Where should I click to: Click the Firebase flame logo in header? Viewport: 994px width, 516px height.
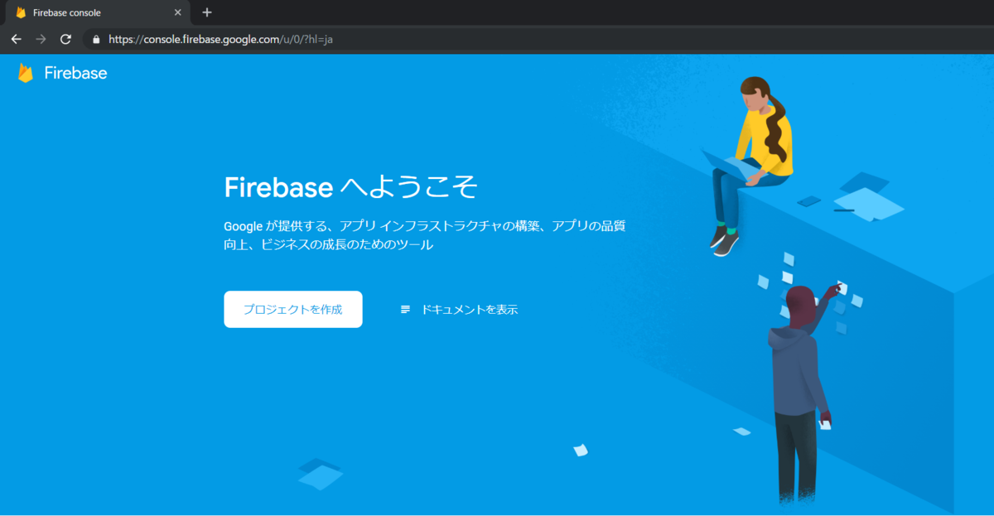click(x=26, y=73)
